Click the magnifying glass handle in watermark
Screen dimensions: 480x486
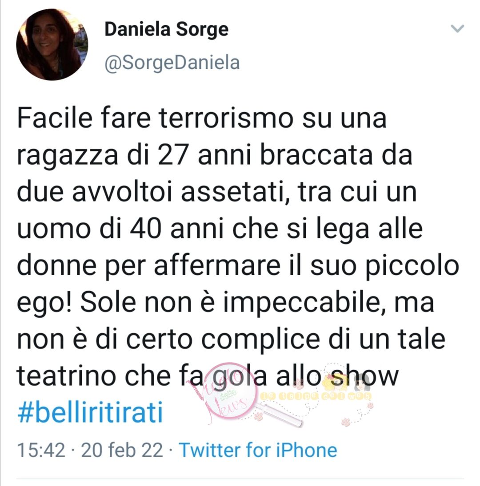(x=278, y=414)
